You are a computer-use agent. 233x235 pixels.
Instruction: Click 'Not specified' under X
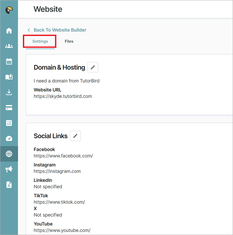[x=48, y=215]
